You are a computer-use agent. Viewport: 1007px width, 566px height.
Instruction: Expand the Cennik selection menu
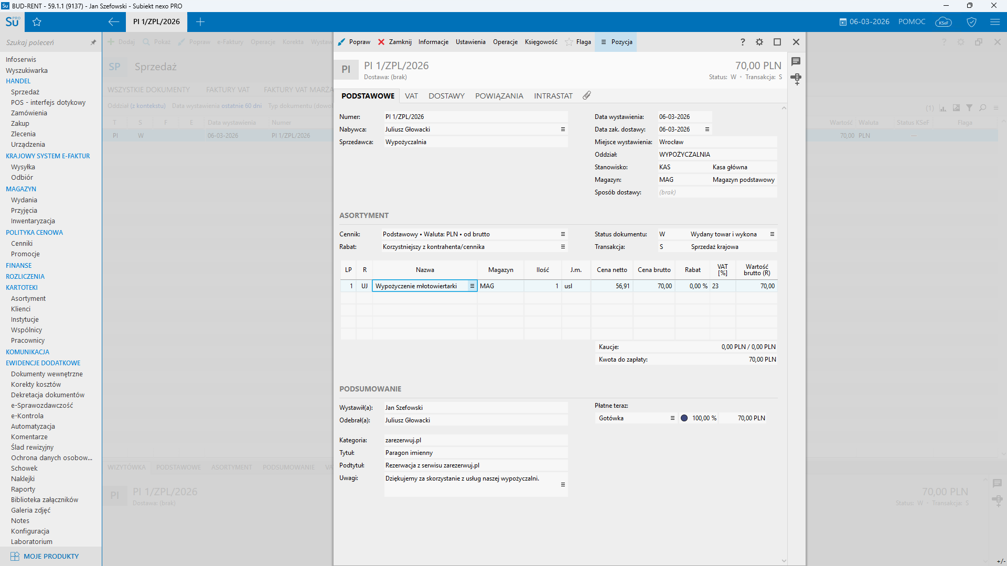click(563, 234)
